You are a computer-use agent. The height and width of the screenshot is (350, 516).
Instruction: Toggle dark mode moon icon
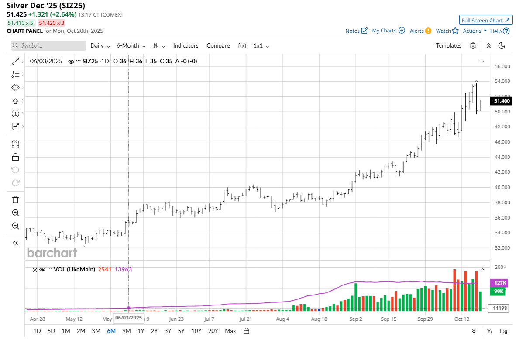(x=502, y=46)
